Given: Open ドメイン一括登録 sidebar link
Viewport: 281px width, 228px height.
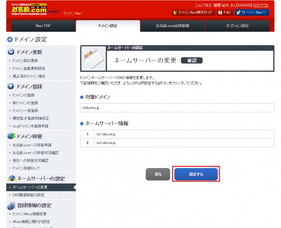Looking at the screenshot, I should click(x=25, y=111).
